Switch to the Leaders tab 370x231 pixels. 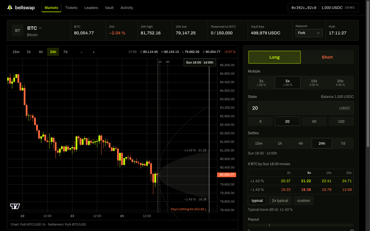click(x=91, y=8)
